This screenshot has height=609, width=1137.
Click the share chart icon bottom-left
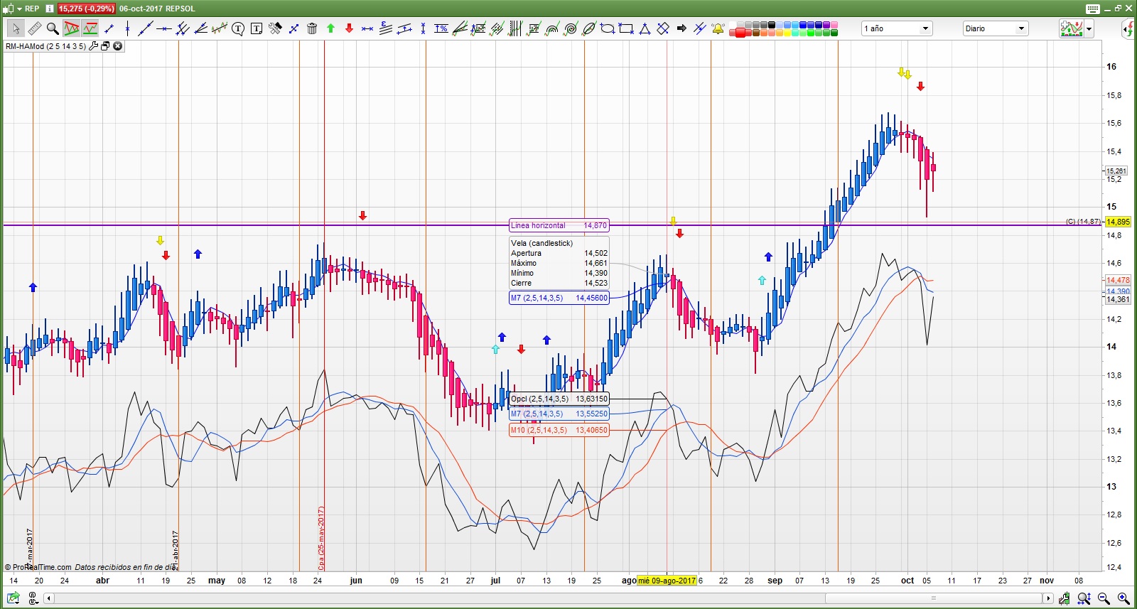pos(13,598)
